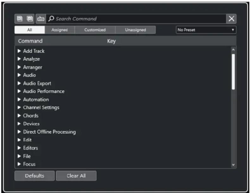Expand the Add Track category

(x=19, y=51)
